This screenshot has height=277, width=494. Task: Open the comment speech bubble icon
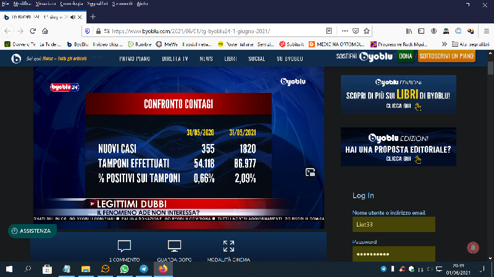point(124,246)
